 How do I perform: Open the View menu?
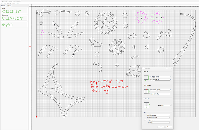pyautogui.click(x=14, y=3)
